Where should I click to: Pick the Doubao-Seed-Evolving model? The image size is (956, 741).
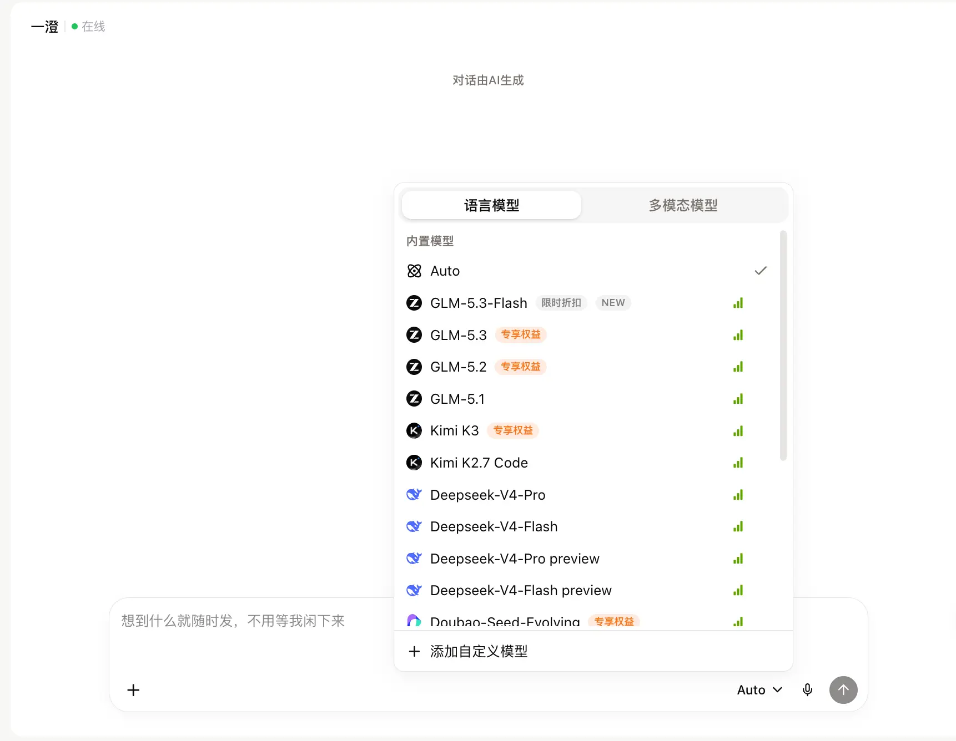[x=588, y=619]
